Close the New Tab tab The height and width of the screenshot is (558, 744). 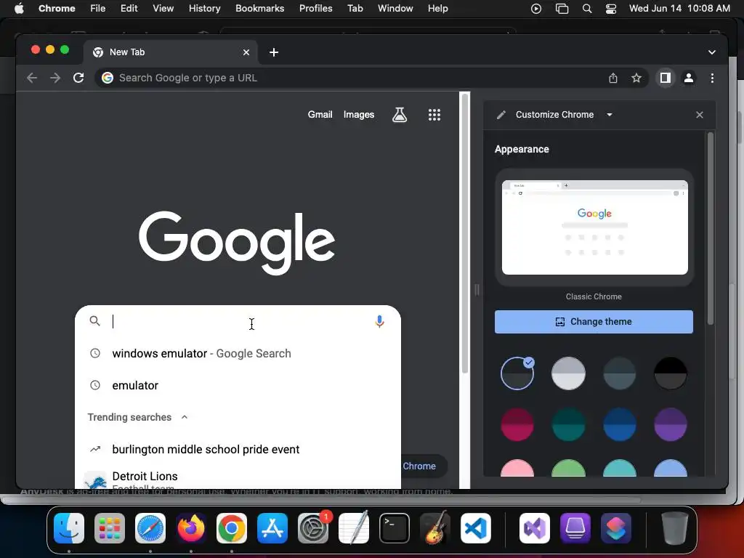[246, 52]
